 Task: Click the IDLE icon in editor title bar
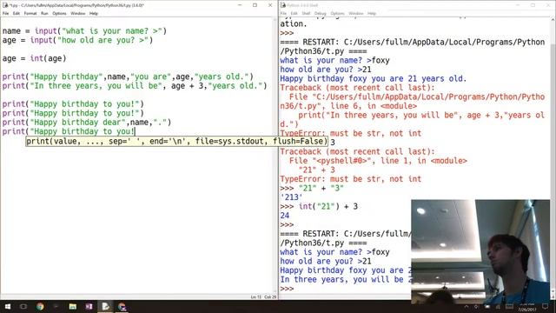click(5, 5)
